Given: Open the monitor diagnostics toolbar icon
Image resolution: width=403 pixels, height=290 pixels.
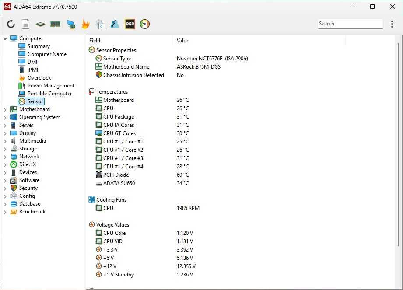Looking at the screenshot, I should [71, 24].
